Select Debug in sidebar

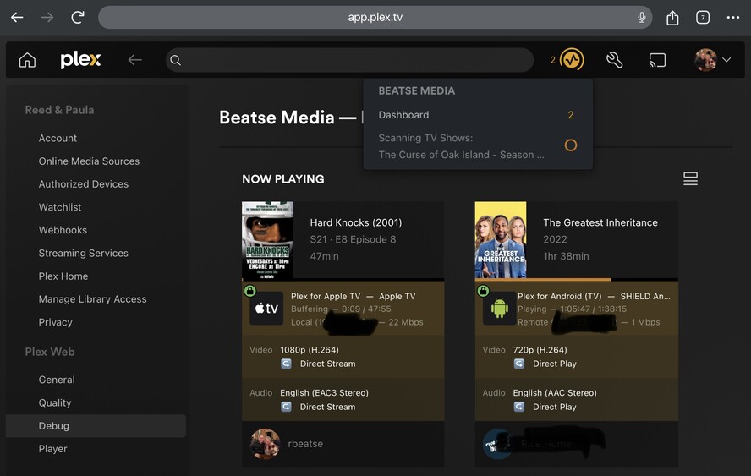pos(96,426)
